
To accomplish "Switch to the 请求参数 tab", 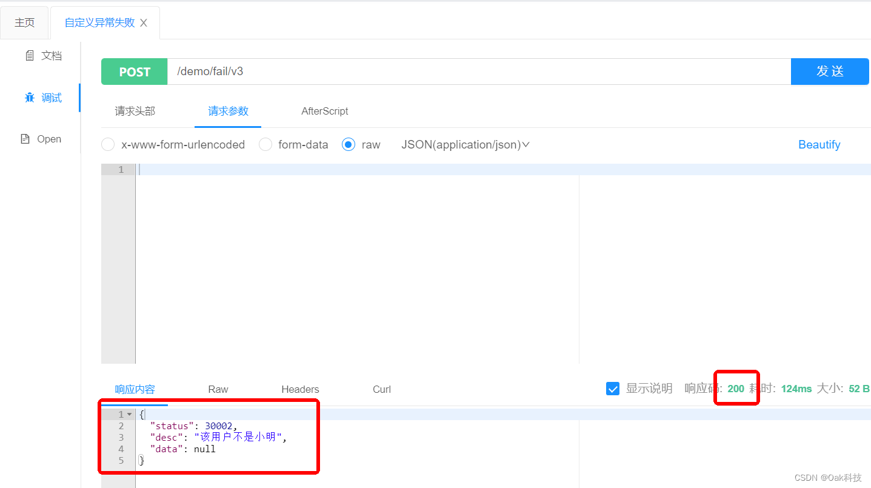I will coord(228,111).
